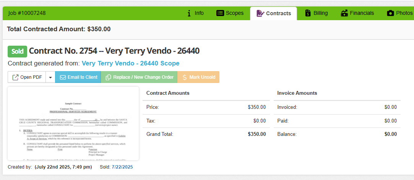Switch to the Billing tab
Viewport: 414px width, 180px height.
[x=316, y=13]
